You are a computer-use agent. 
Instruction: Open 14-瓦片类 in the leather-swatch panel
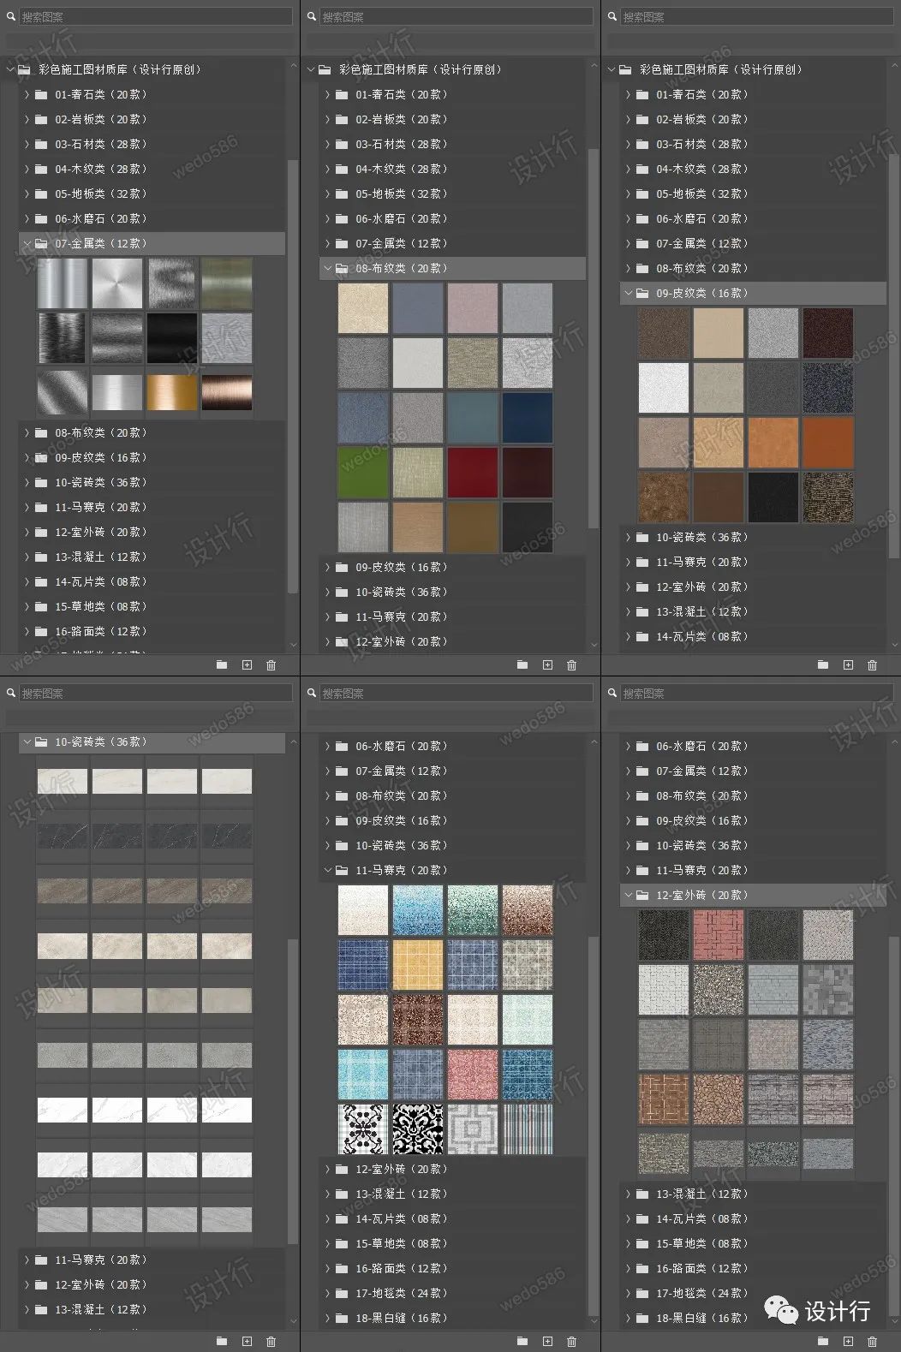[x=753, y=636]
